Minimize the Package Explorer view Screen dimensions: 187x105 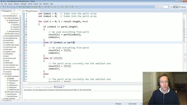coord(18,10)
